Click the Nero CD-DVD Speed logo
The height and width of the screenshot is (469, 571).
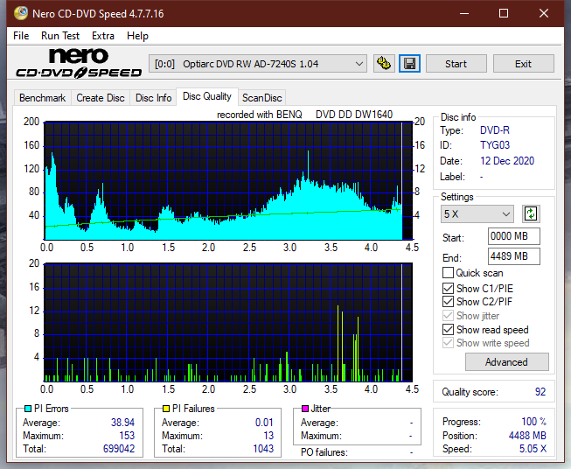[x=79, y=63]
